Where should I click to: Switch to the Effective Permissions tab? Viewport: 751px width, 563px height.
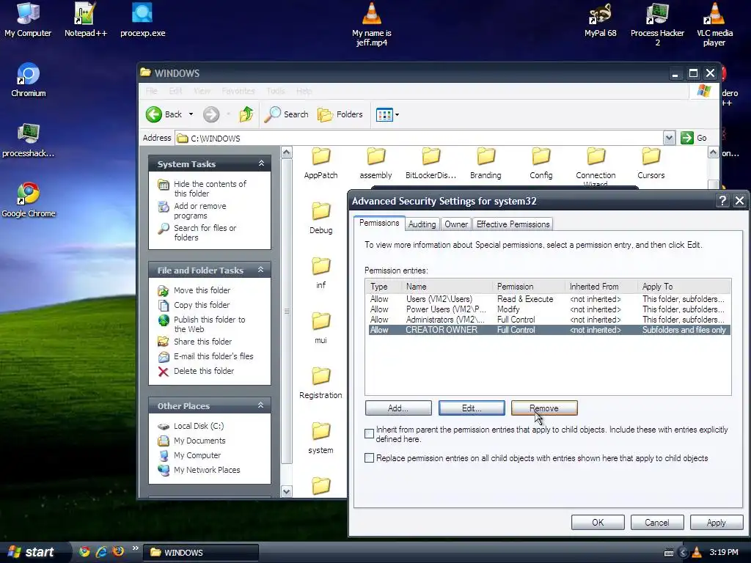click(x=513, y=224)
